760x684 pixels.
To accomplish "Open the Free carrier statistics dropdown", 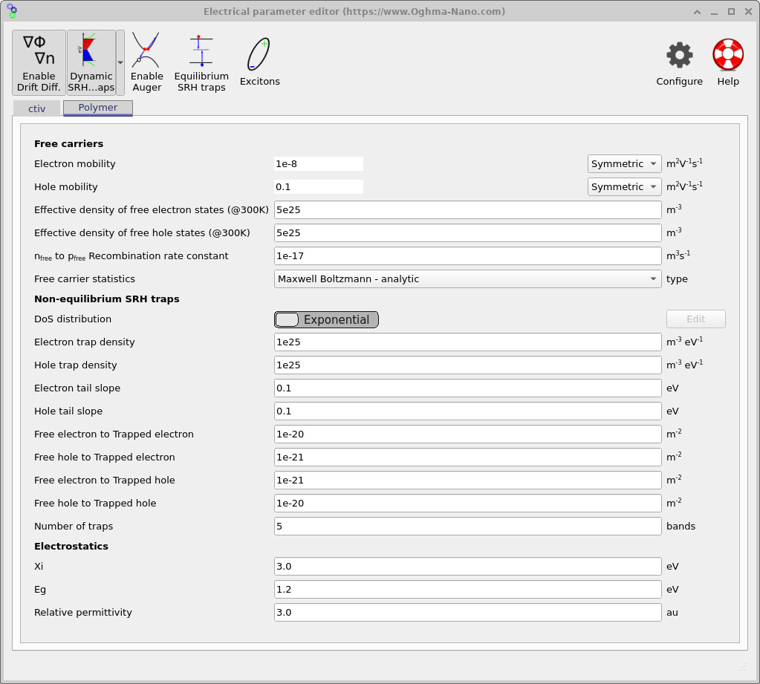I will pyautogui.click(x=465, y=279).
